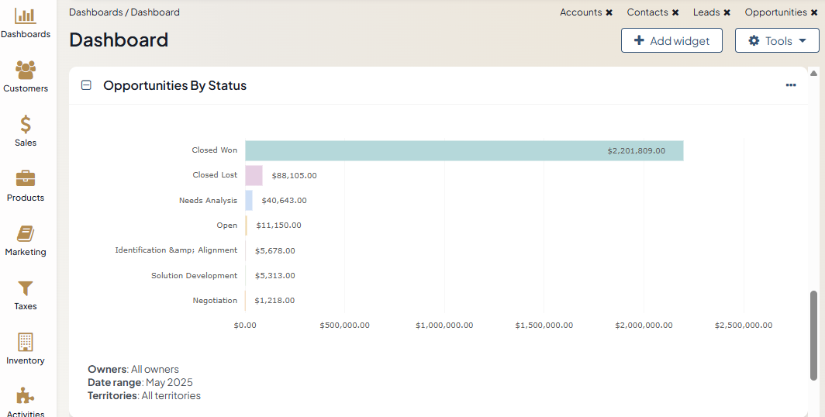825x417 pixels.
Task: Open the Dashboards sidebar icon
Action: coord(26,16)
